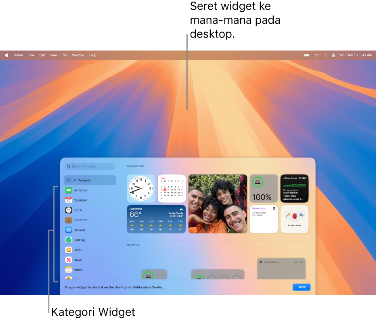Select the Home category icon
Screen dimensions: 377x321
click(x=69, y=250)
